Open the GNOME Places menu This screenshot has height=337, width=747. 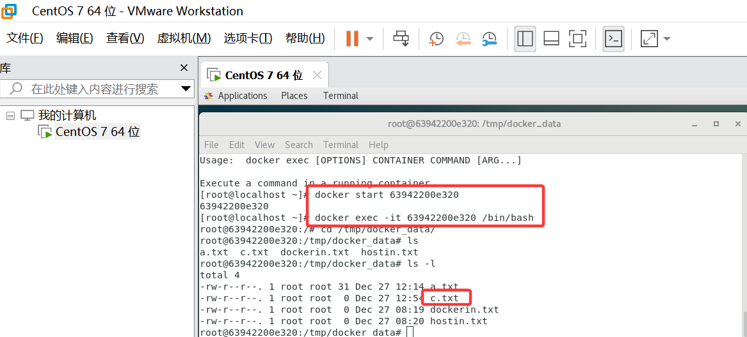point(294,96)
